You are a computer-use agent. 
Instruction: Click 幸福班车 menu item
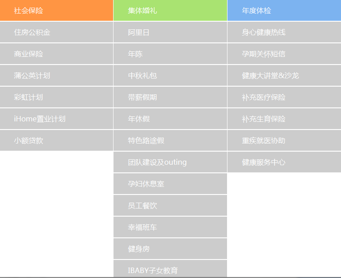click(x=170, y=227)
